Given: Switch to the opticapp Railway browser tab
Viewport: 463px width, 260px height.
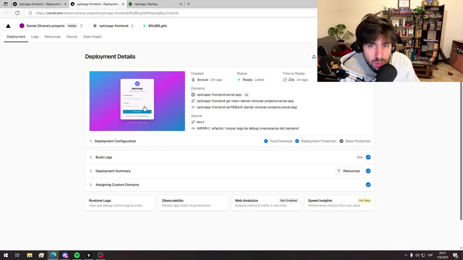Looking at the screenshot, I should tap(154, 4).
